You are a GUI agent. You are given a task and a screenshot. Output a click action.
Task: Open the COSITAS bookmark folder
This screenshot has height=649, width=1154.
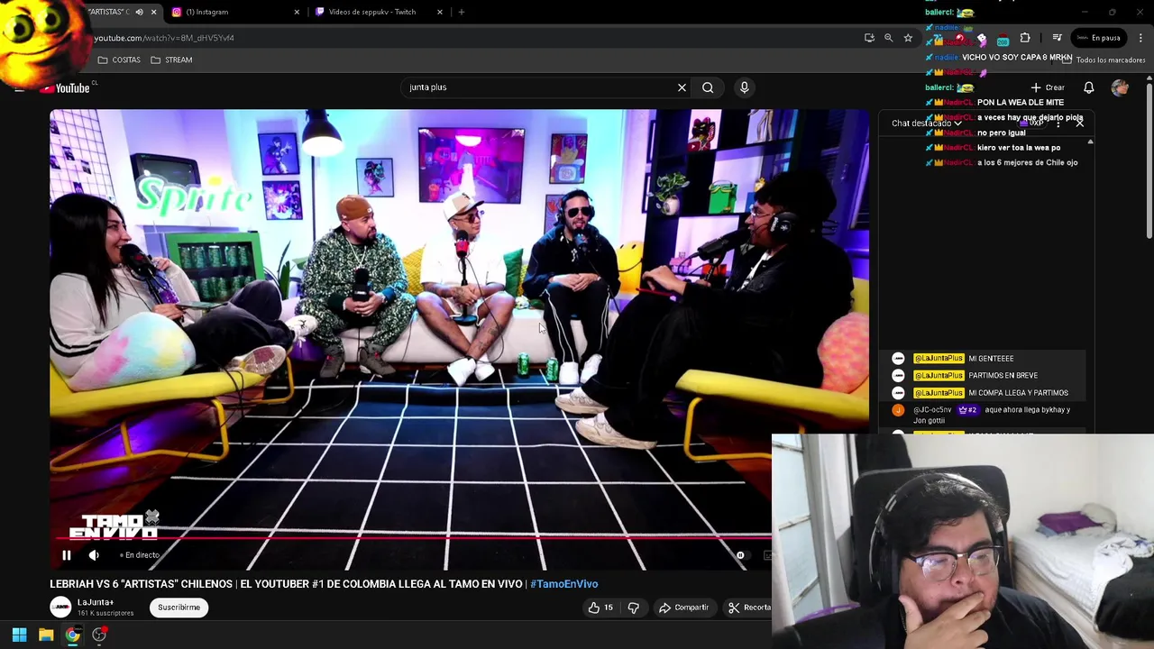tap(119, 59)
